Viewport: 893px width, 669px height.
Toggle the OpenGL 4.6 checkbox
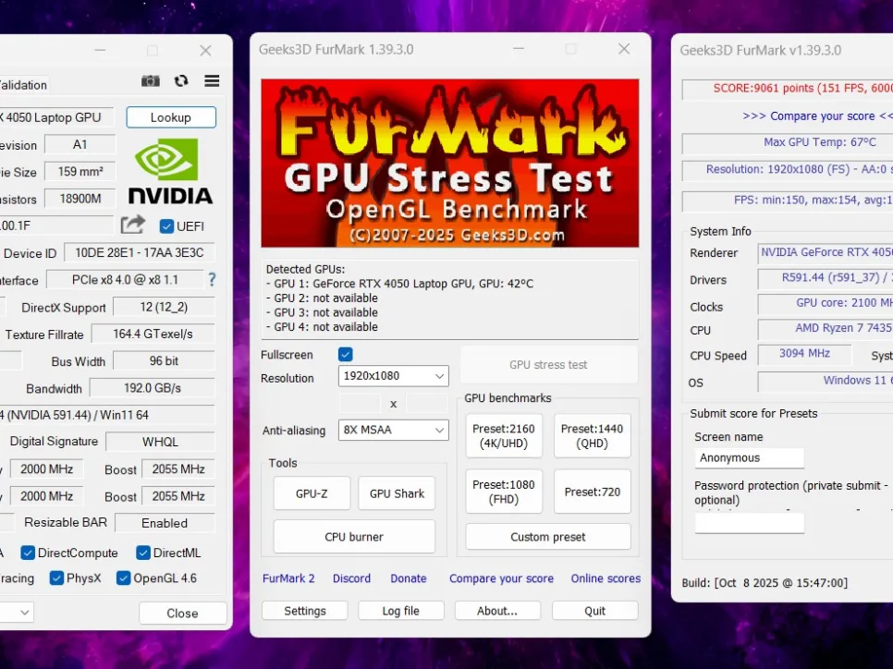point(124,578)
